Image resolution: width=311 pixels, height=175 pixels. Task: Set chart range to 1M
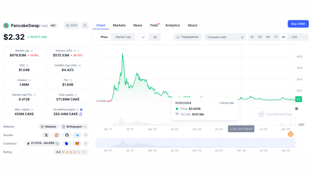click(x=268, y=37)
